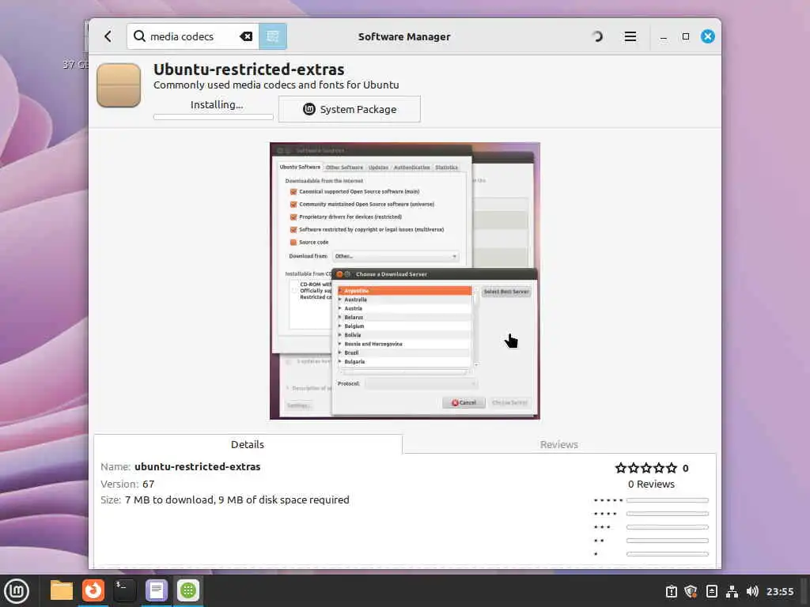
Task: Click the notes tray icon
Action: (x=711, y=591)
